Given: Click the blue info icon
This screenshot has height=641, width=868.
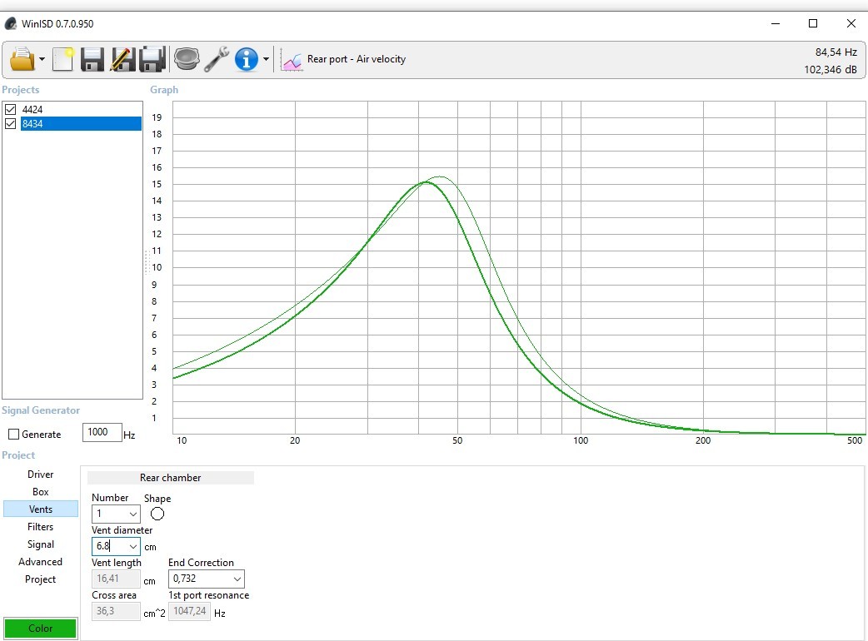Looking at the screenshot, I should tap(247, 59).
